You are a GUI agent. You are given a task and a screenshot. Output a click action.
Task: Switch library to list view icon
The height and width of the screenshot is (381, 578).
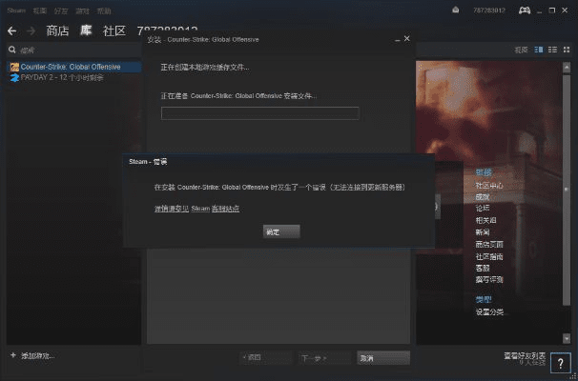tap(552, 50)
